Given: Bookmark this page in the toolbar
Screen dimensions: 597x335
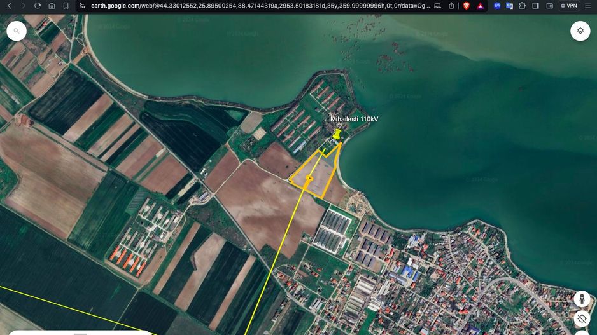Looking at the screenshot, I should (x=66, y=6).
